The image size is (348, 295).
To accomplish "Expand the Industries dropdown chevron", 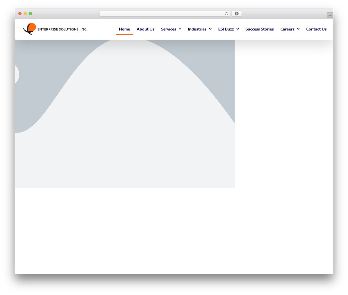I will (210, 29).
